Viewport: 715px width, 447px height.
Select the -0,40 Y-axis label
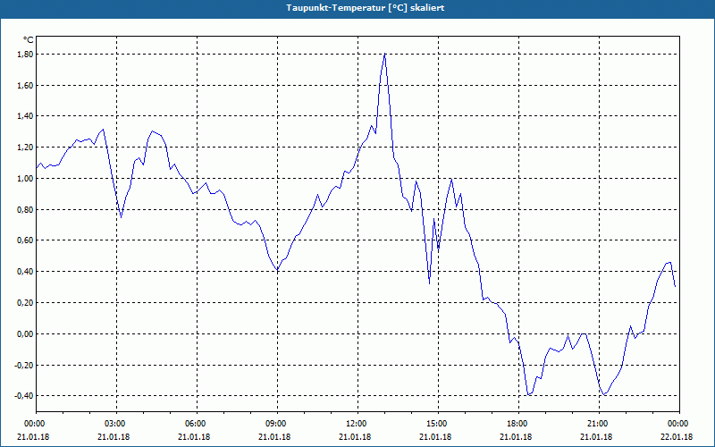[x=23, y=396]
